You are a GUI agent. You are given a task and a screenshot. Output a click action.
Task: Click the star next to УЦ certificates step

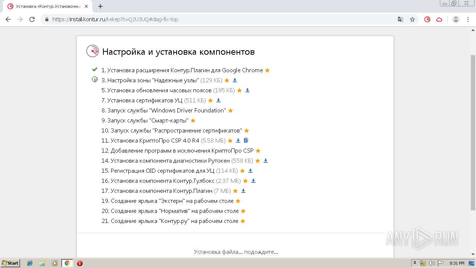[x=210, y=100]
